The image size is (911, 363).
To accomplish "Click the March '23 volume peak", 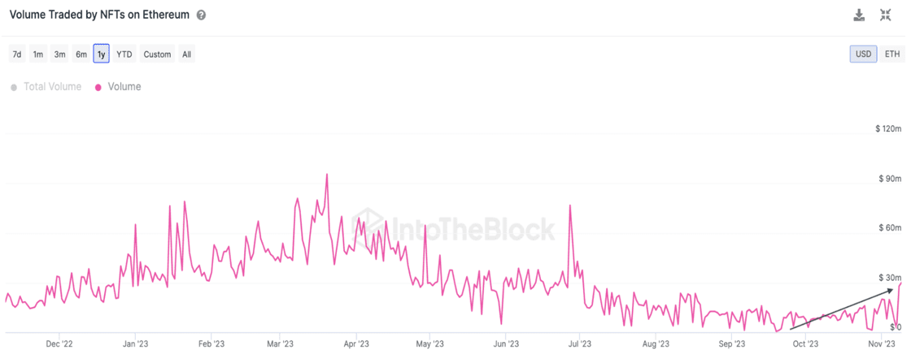I will click(326, 175).
